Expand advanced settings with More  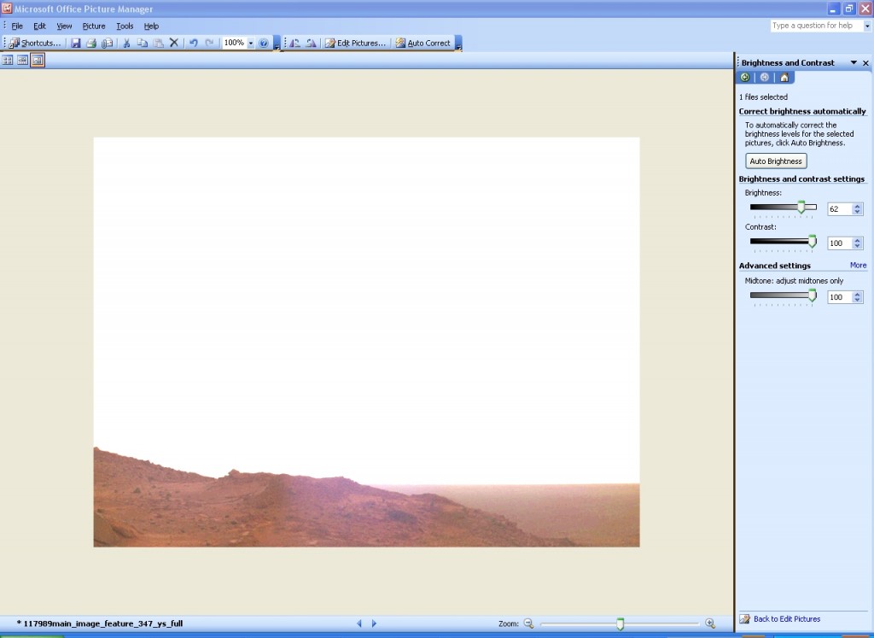pyautogui.click(x=858, y=266)
